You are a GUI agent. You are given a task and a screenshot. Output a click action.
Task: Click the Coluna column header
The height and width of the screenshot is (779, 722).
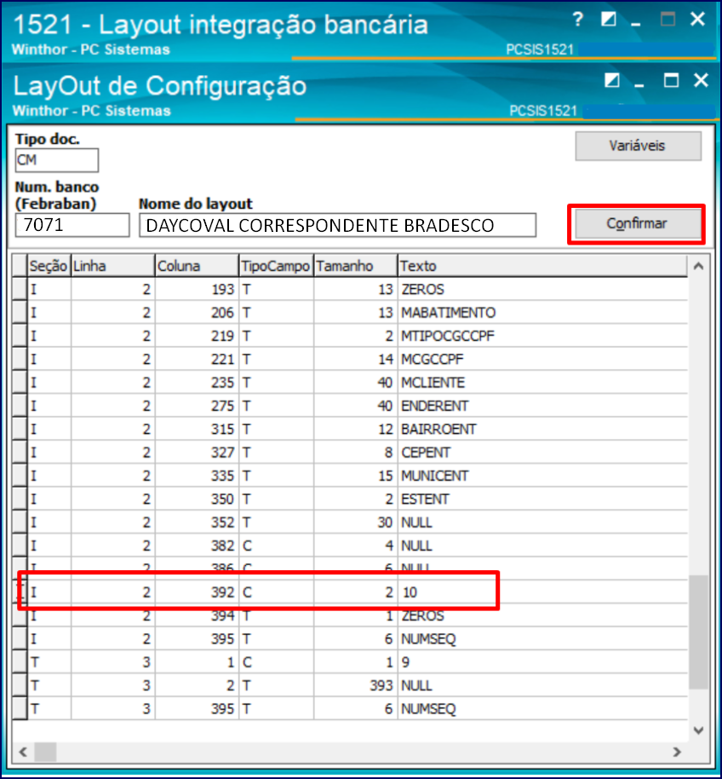[x=197, y=266]
